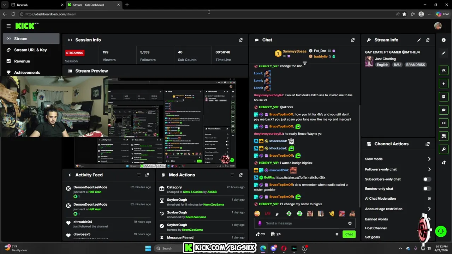Toggle the stream preview widget in the right sidebar

point(444,70)
